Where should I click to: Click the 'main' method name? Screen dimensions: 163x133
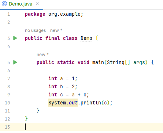98,62
